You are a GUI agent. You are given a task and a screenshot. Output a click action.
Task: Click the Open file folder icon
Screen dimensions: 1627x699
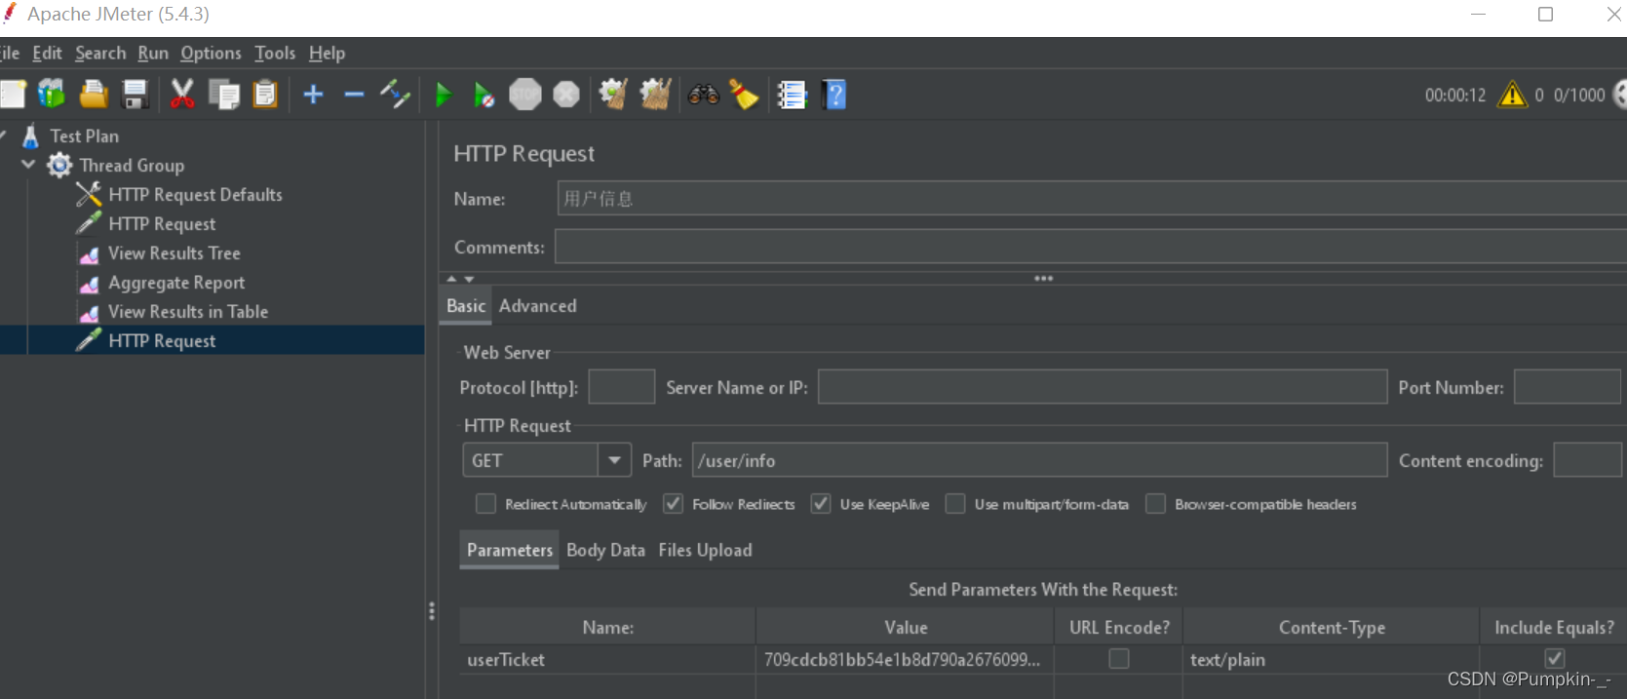[94, 95]
